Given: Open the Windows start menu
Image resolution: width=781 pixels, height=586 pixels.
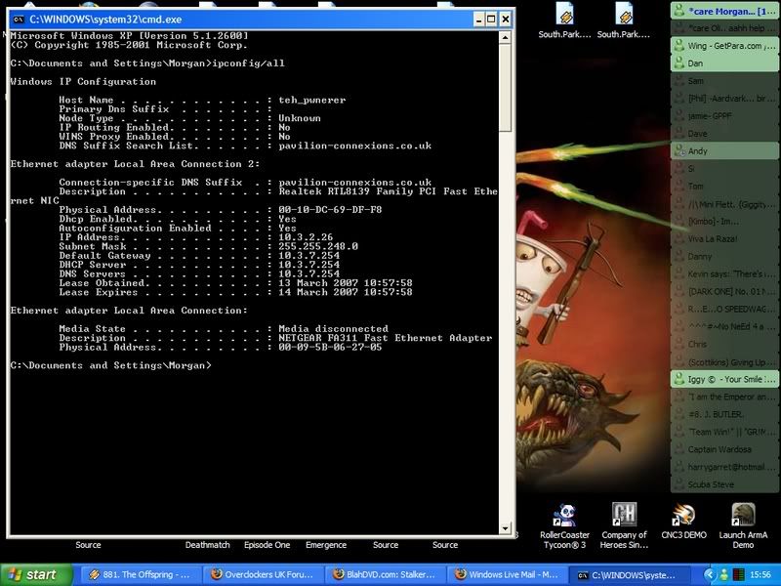Looking at the screenshot, I should point(36,574).
